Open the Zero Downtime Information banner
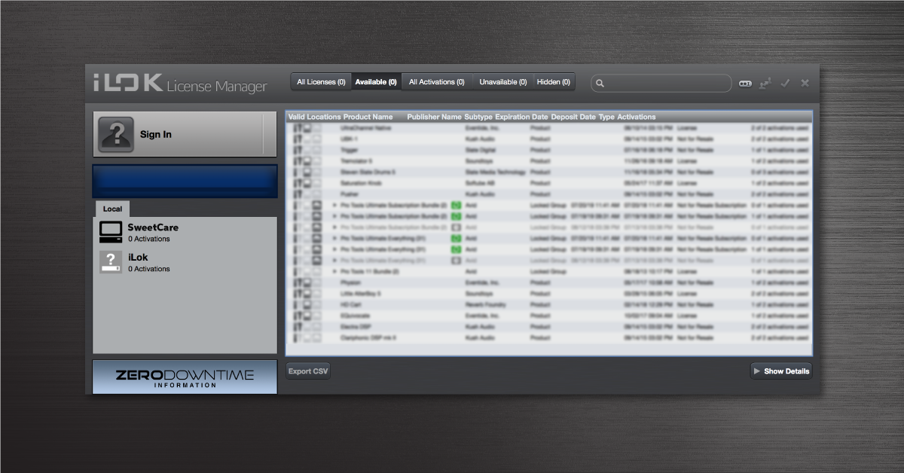This screenshot has height=473, width=904. pos(185,377)
